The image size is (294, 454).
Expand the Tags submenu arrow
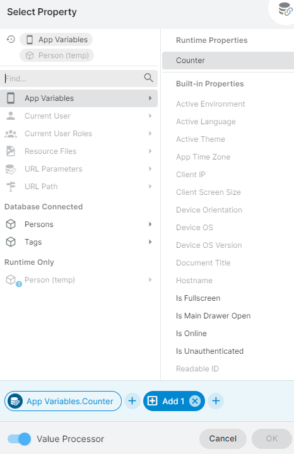click(150, 242)
